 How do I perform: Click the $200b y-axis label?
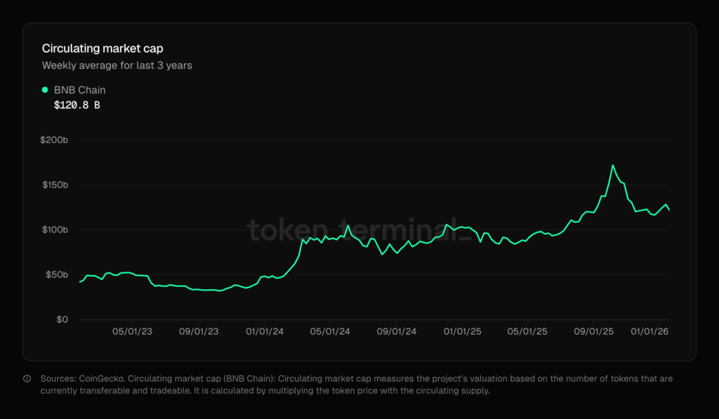[54, 140]
